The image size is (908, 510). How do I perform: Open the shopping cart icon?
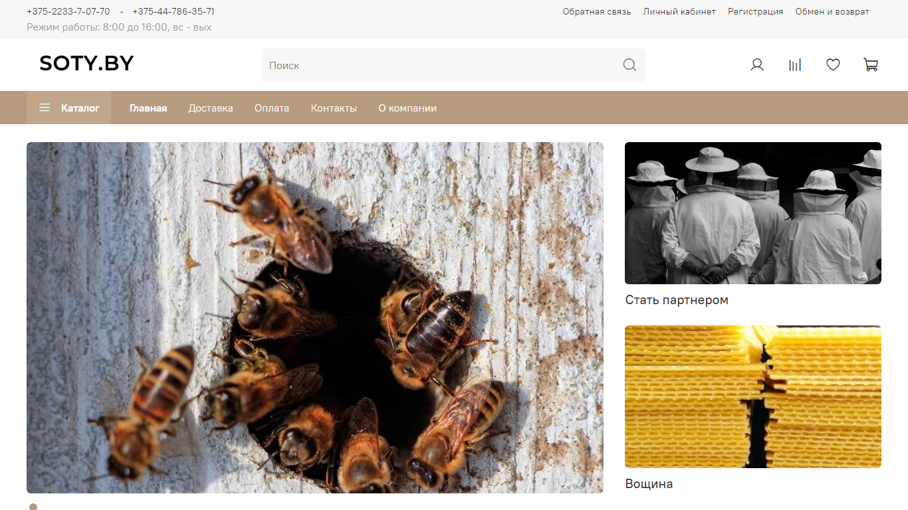871,65
